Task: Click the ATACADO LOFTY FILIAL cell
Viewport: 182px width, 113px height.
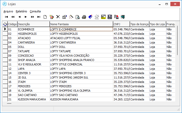Action: coord(81,38)
